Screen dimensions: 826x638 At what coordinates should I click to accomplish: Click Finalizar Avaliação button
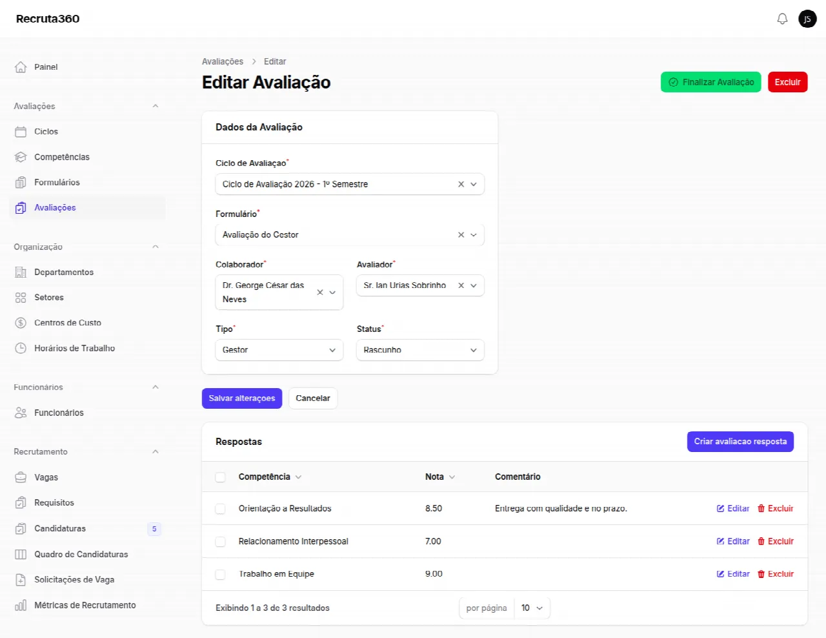click(711, 82)
